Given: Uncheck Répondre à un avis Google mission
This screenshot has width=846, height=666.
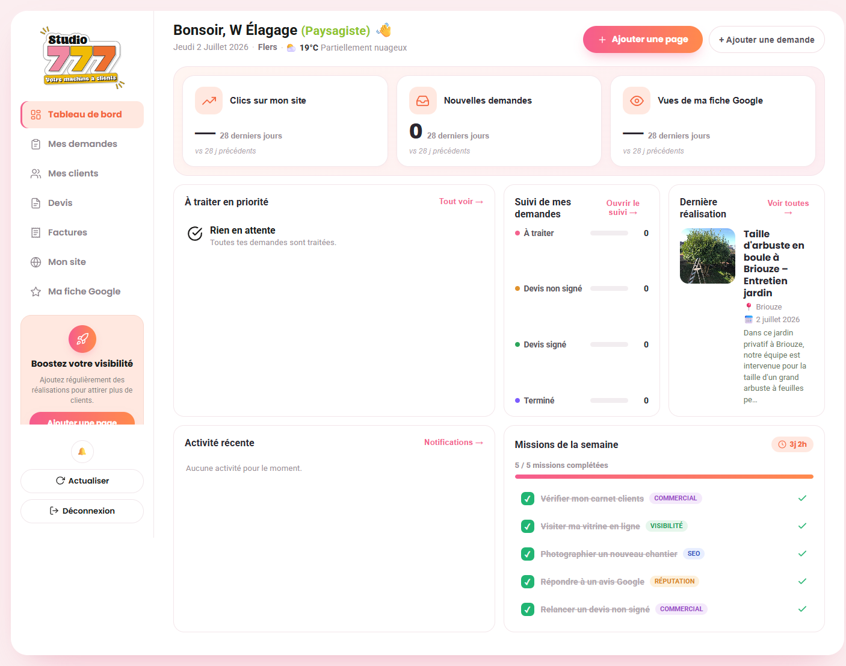Looking at the screenshot, I should click(x=528, y=582).
